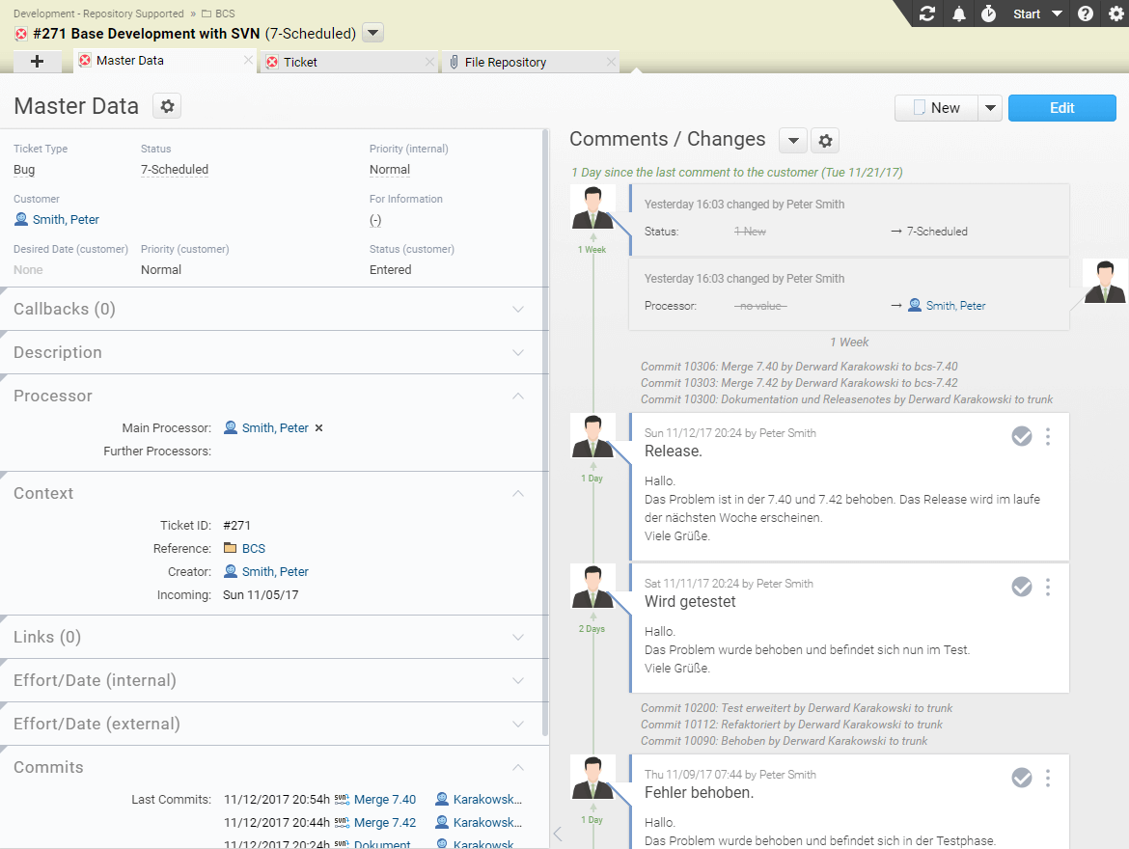Open the Start button dropdown arrow

tap(1056, 14)
